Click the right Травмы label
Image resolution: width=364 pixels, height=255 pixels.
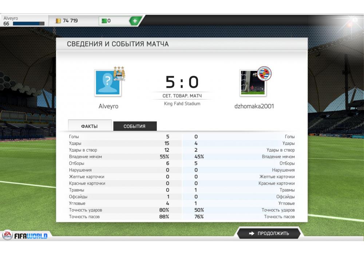click(x=287, y=190)
